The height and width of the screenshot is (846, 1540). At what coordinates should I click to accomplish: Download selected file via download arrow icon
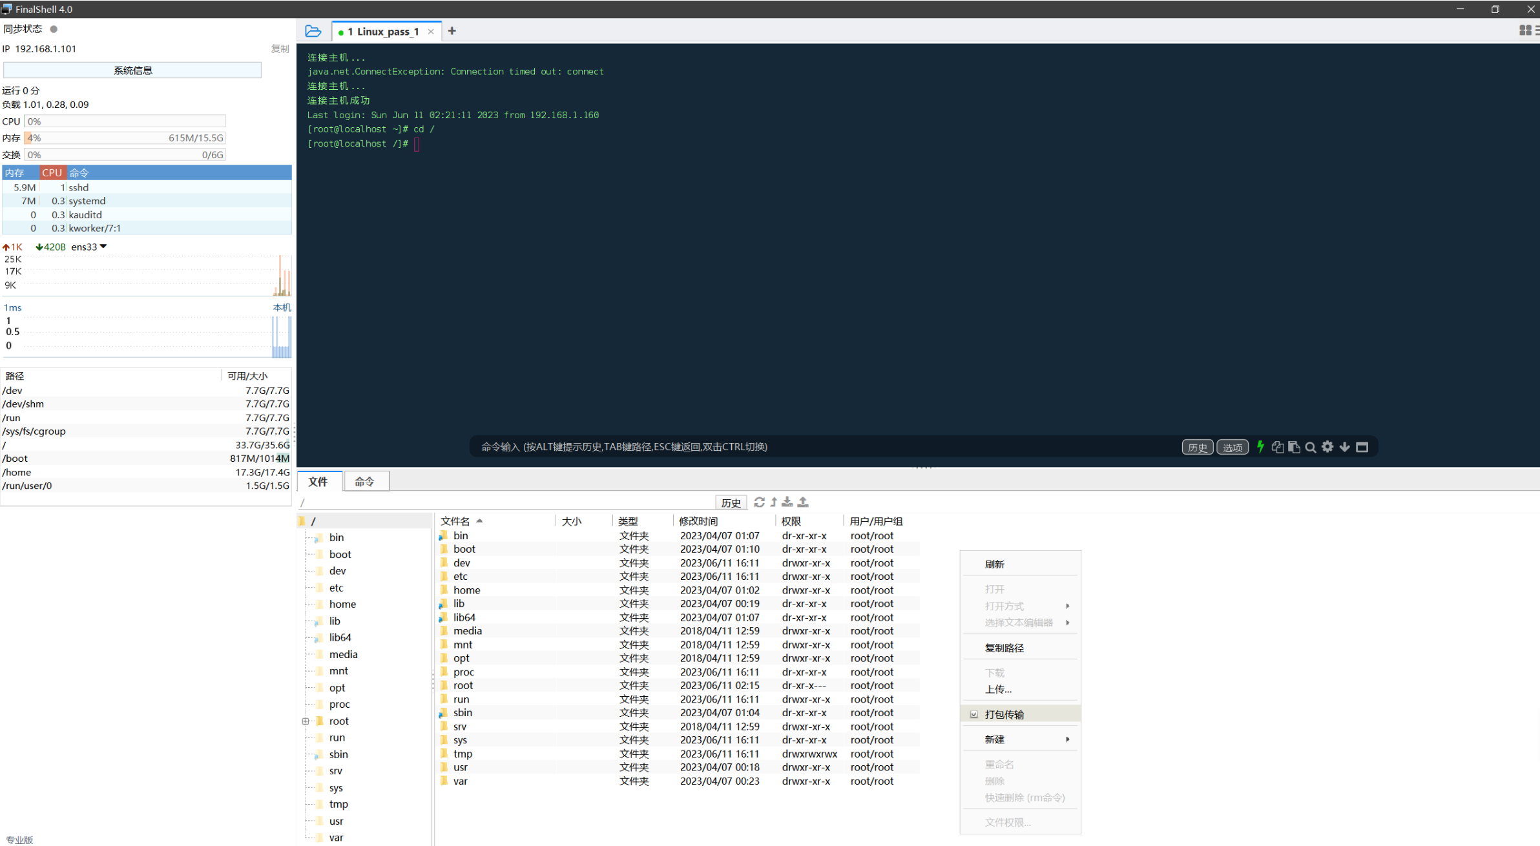[787, 502]
